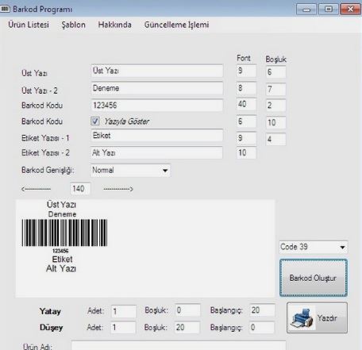The image size is (362, 350).
Task: Click the Etiket Yazısı - 1 Boşluk field showing 4
Action: tap(275, 139)
